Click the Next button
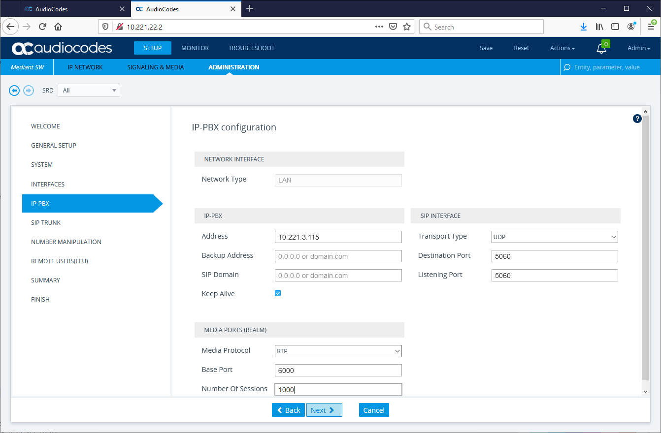Viewport: 661px width, 433px height. click(x=324, y=410)
